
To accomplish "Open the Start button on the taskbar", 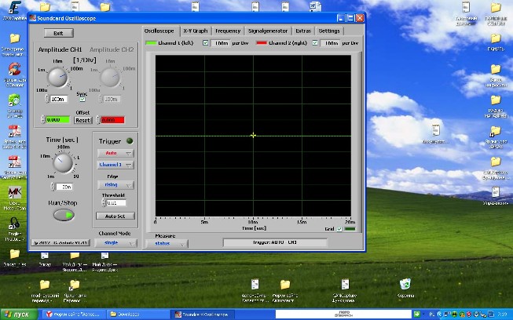I will (x=19, y=315).
